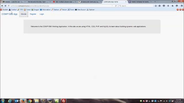184x103 pixels.
Task: Open the Downloads arrow icon
Action: point(168,6)
